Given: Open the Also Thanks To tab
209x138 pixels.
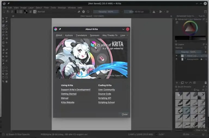Looking at the screenshot, I should pyautogui.click(x=110, y=35).
